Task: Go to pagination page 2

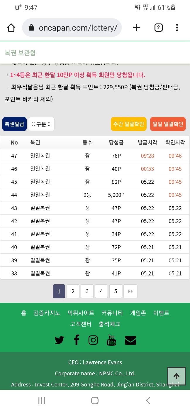Action: [73, 291]
